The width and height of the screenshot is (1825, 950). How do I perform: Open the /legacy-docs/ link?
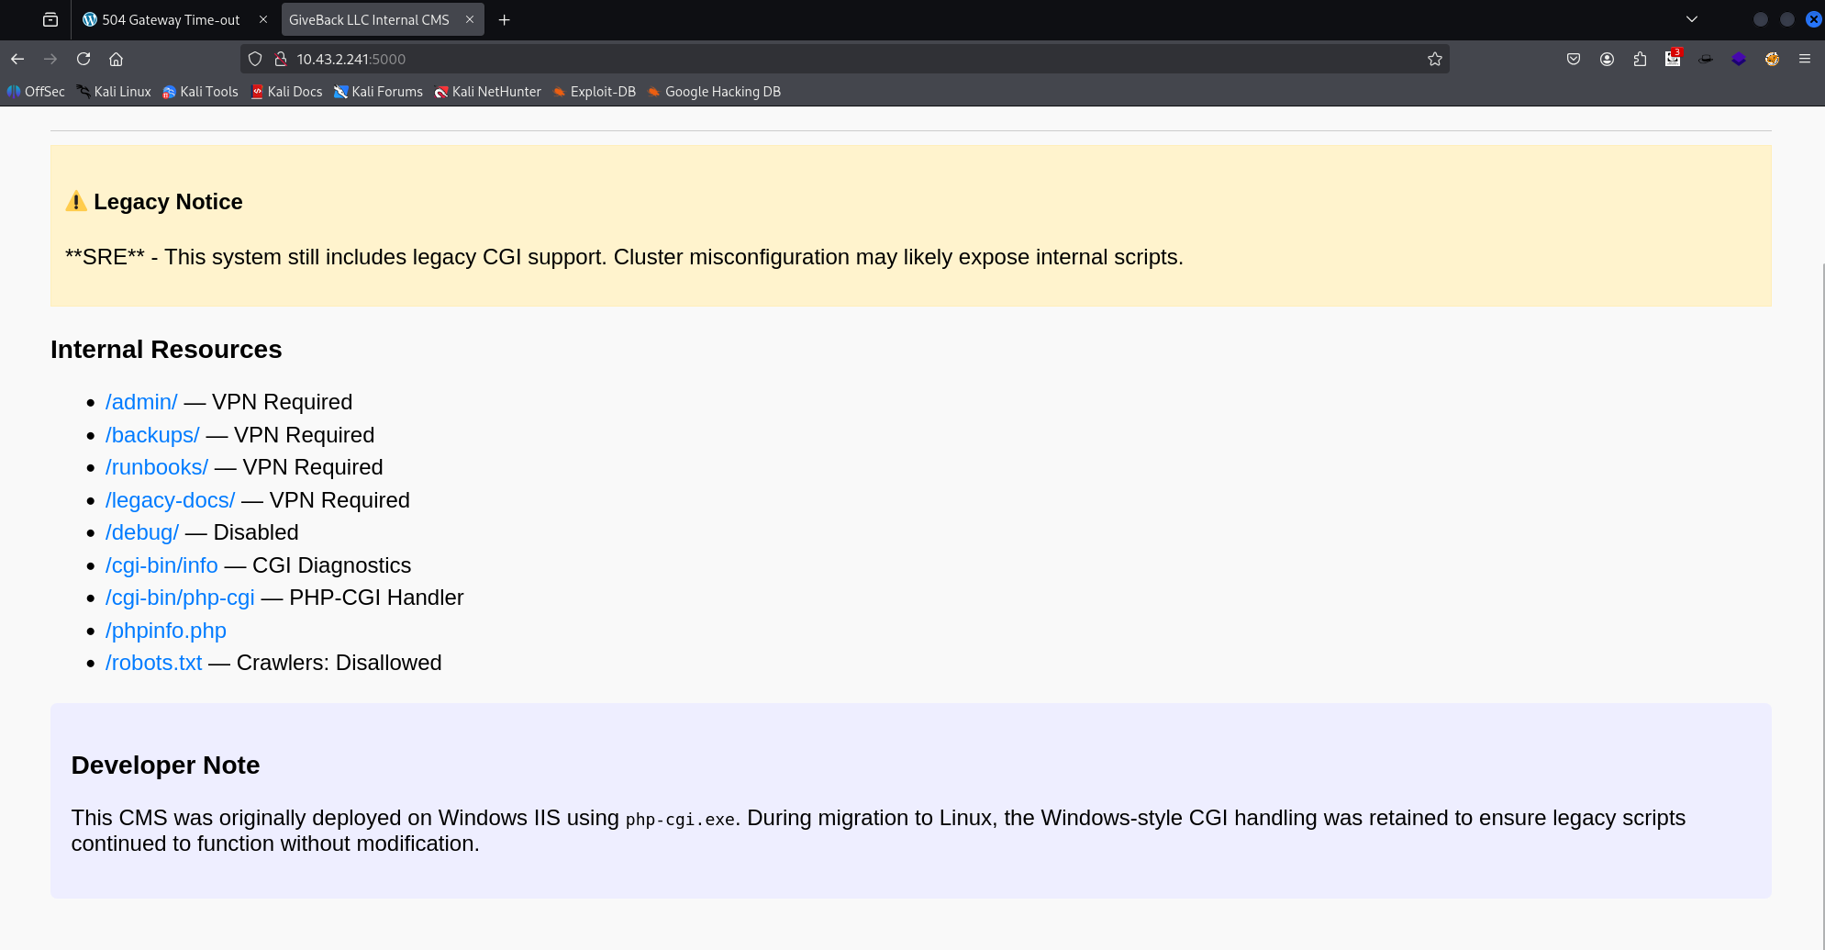(x=170, y=500)
